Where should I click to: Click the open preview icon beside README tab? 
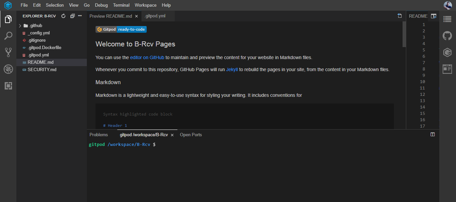coord(434,16)
